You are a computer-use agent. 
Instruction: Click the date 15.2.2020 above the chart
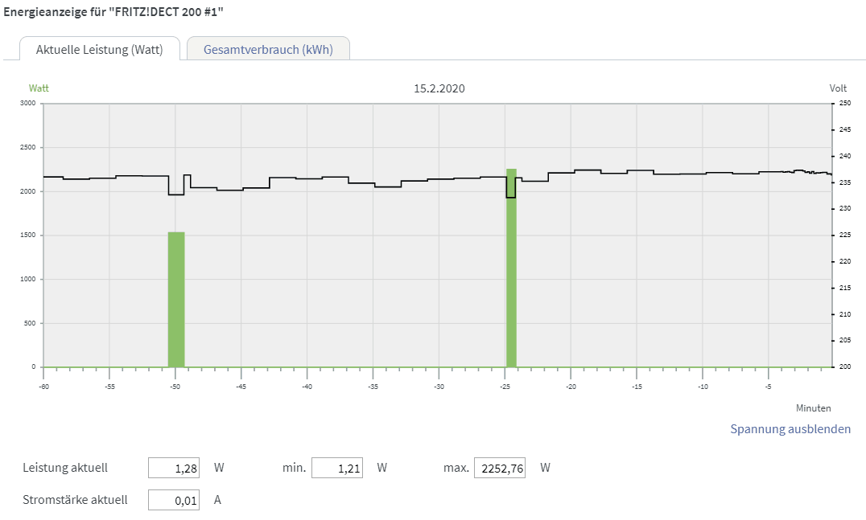(439, 88)
